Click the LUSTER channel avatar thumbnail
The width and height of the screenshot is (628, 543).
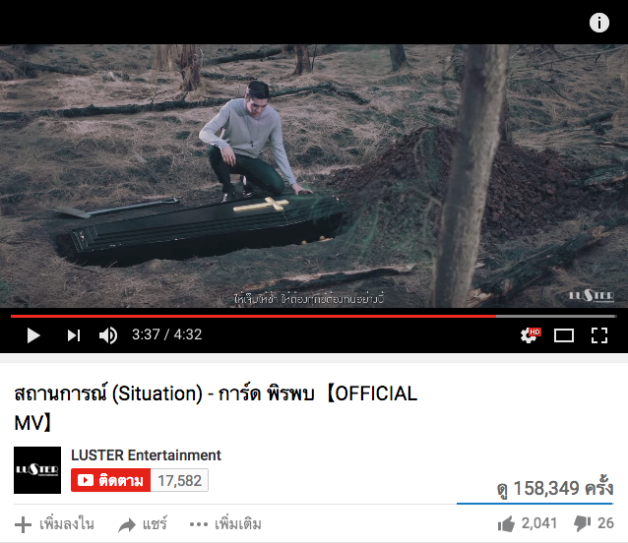(37, 470)
